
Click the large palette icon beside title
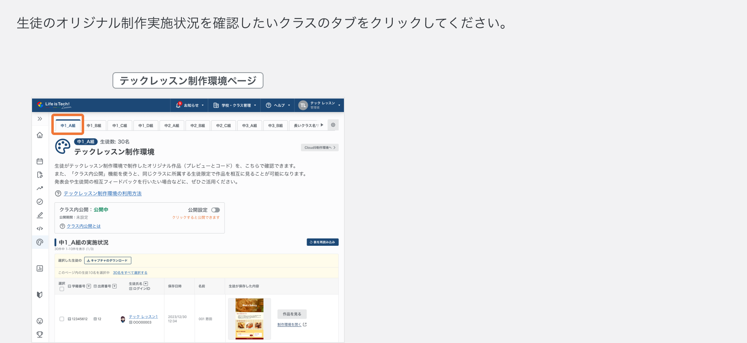tap(63, 146)
